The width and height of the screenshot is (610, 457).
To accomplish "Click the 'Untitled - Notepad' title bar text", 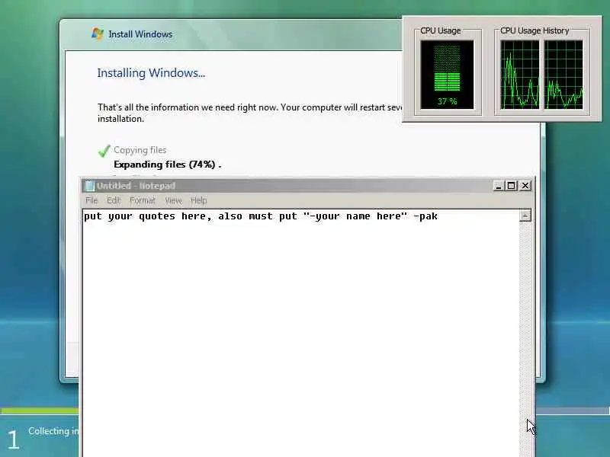I will (136, 186).
